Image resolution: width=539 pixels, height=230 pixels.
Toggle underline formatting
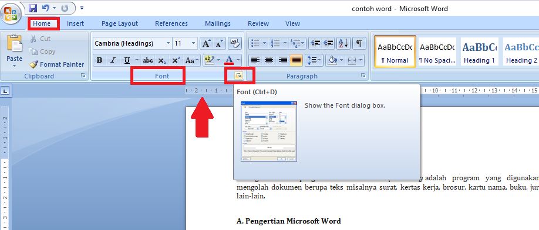127,61
